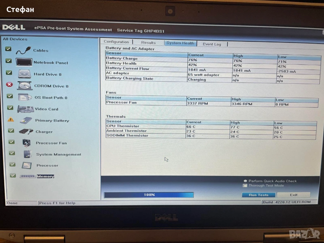Click the Exit button

tap(294, 195)
